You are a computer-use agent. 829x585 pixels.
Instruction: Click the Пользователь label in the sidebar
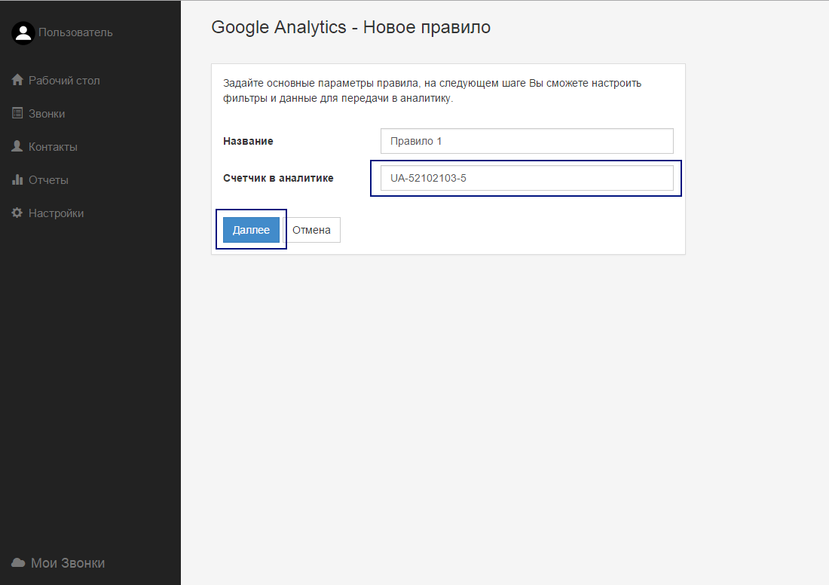tap(75, 32)
